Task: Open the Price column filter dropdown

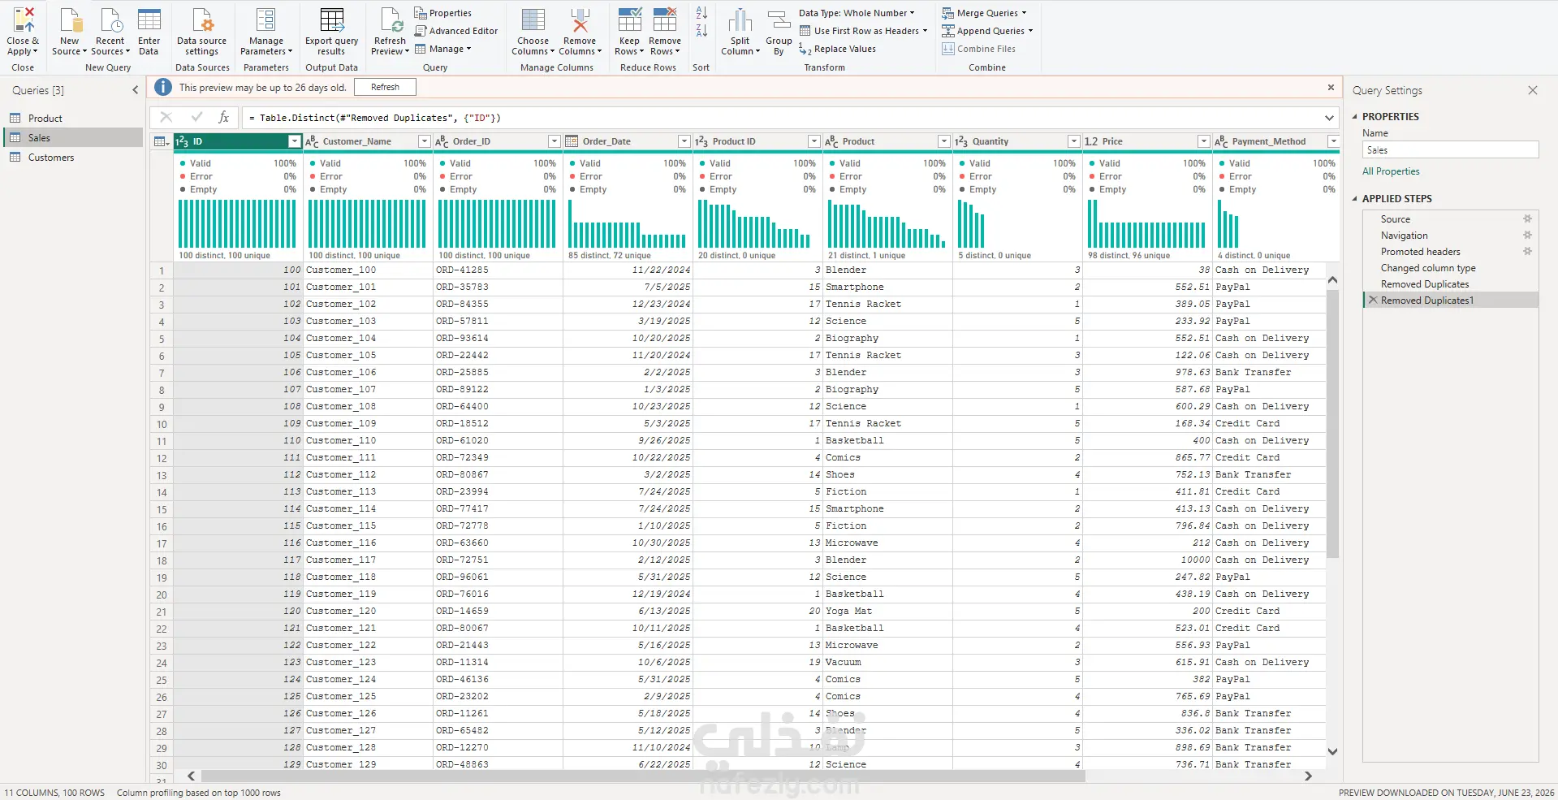Action: click(x=1204, y=141)
